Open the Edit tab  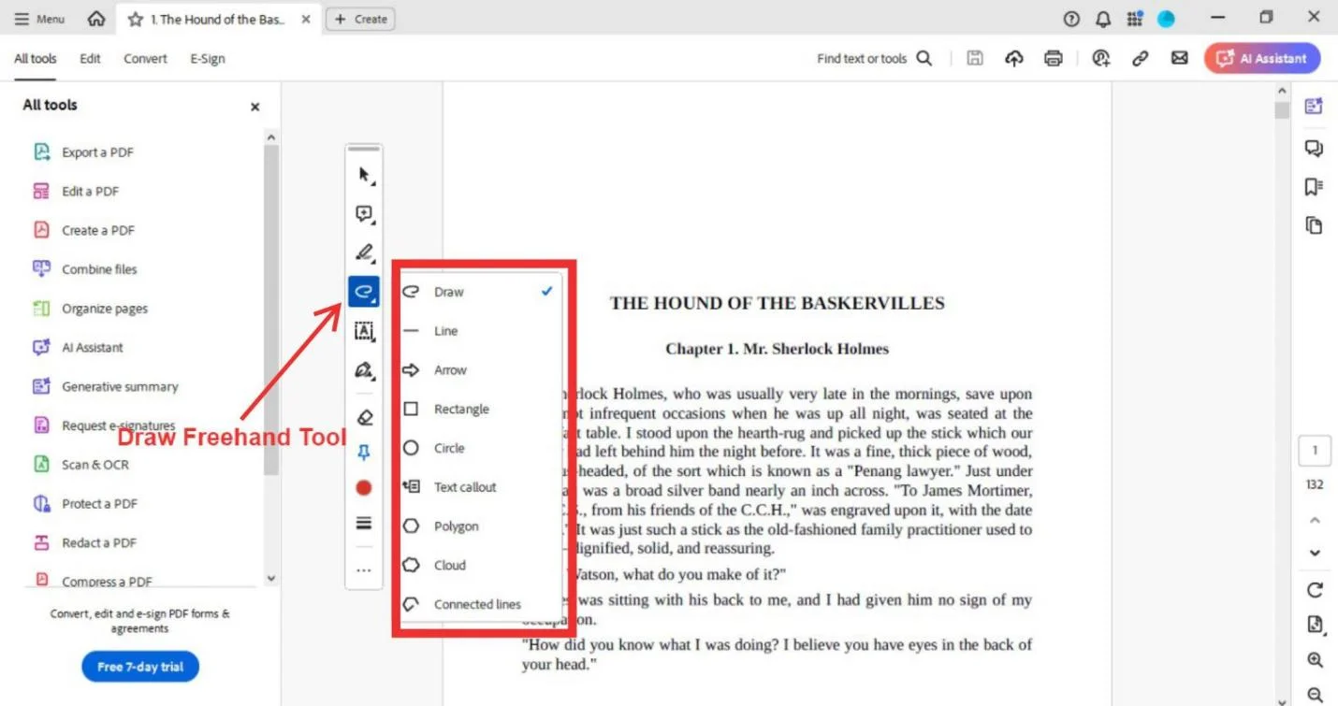[90, 58]
